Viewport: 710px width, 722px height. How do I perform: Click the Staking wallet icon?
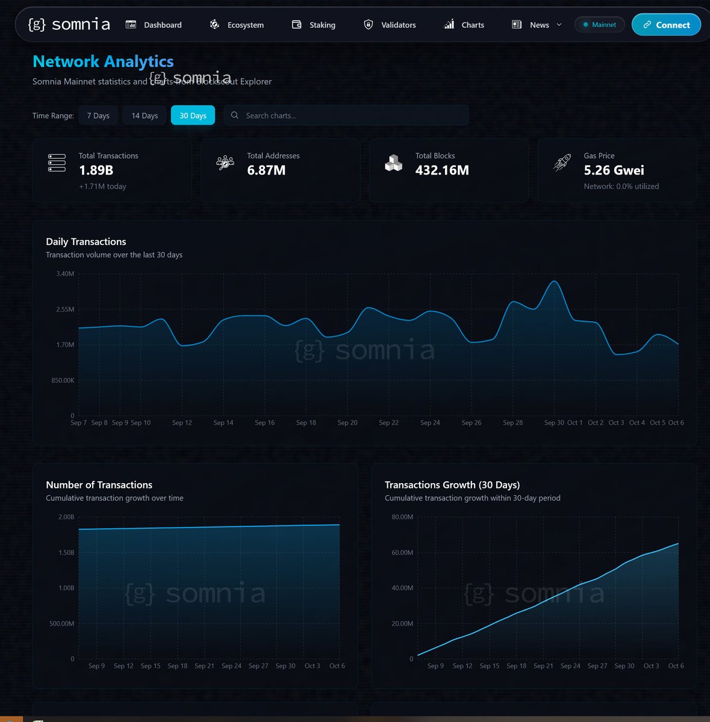(296, 25)
